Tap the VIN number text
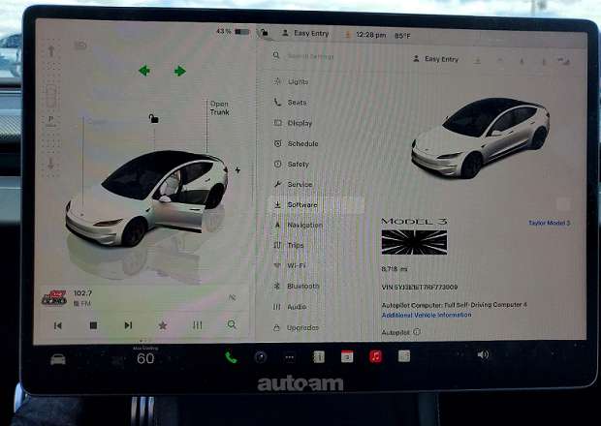Viewport: 601px width, 426px height. [420, 287]
